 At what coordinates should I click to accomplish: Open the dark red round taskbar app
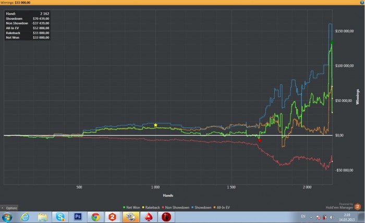(166, 217)
